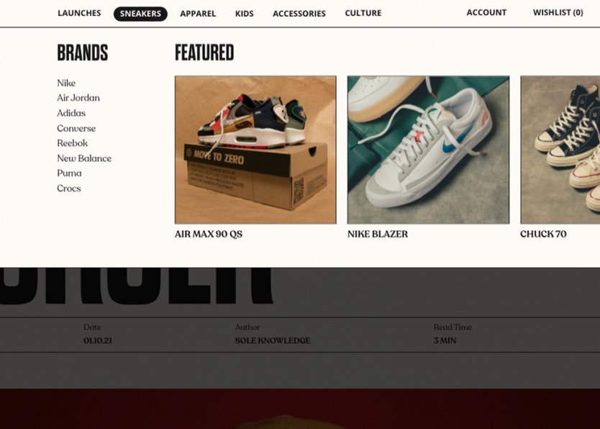This screenshot has height=429, width=600.
Task: Select the Adidas brand link
Action: (x=71, y=113)
